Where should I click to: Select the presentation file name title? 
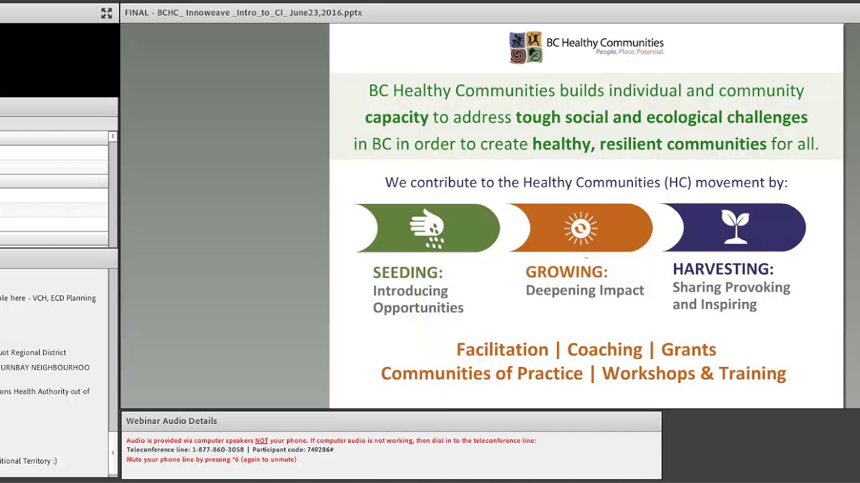[x=243, y=13]
